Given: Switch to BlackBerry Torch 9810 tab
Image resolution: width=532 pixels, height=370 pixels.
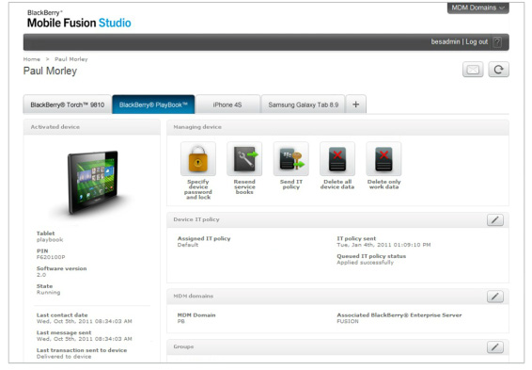Looking at the screenshot, I should (x=67, y=105).
